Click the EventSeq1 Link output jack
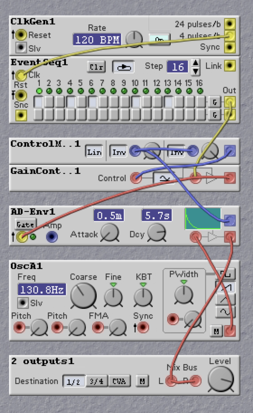 click(230, 66)
